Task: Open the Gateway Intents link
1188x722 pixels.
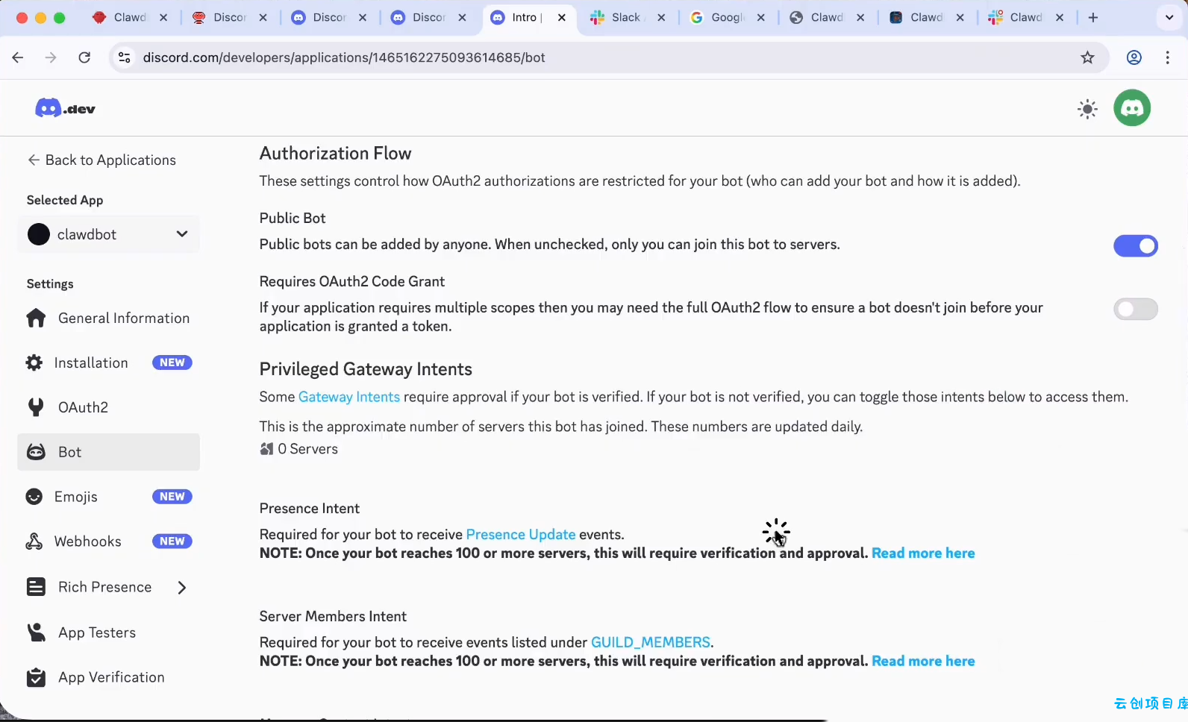Action: (x=348, y=397)
